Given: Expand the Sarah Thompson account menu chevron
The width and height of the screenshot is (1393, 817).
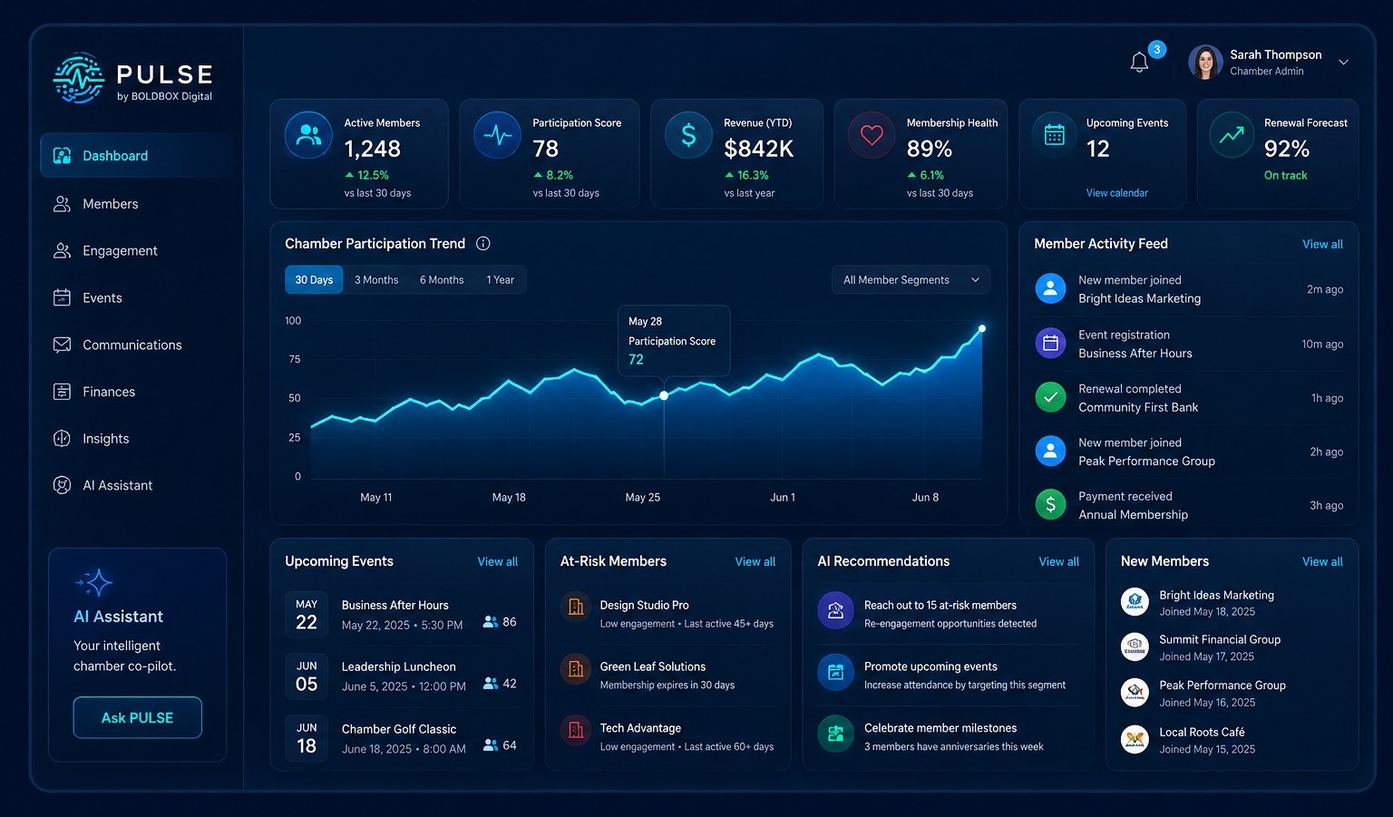Looking at the screenshot, I should [1344, 63].
